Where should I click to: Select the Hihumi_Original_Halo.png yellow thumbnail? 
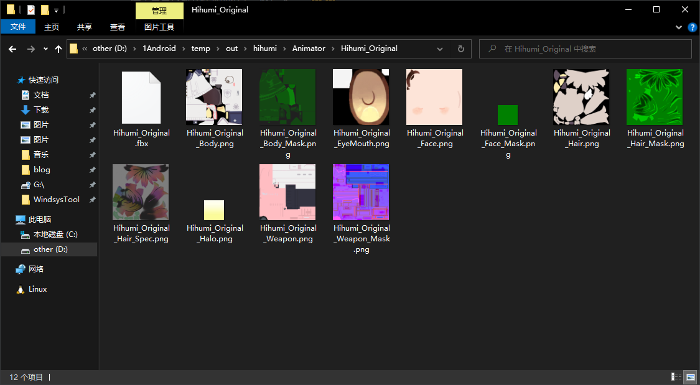[x=214, y=210]
